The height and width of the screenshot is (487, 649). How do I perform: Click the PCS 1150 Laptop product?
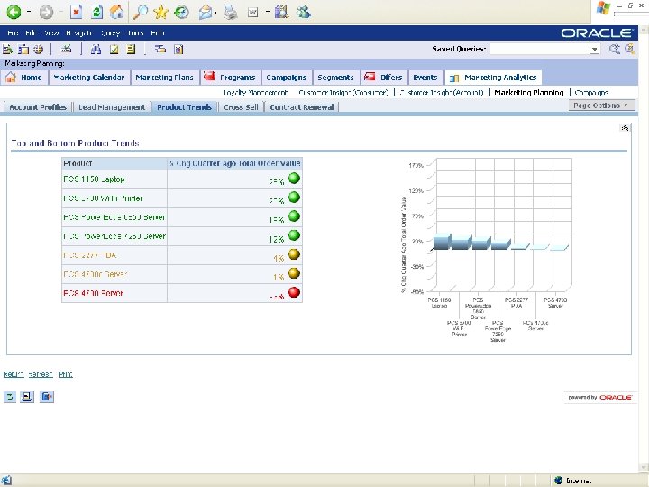coord(94,179)
